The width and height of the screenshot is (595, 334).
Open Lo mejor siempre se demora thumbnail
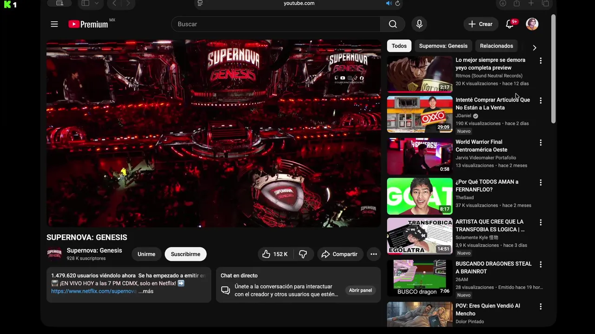click(420, 74)
